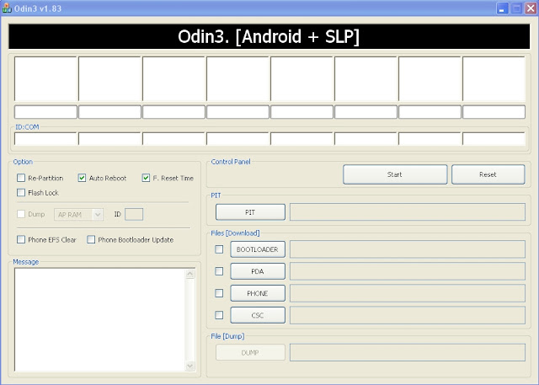Choose a firmware with PDA button
Image resolution: width=539 pixels, height=385 pixels.
pyautogui.click(x=258, y=271)
